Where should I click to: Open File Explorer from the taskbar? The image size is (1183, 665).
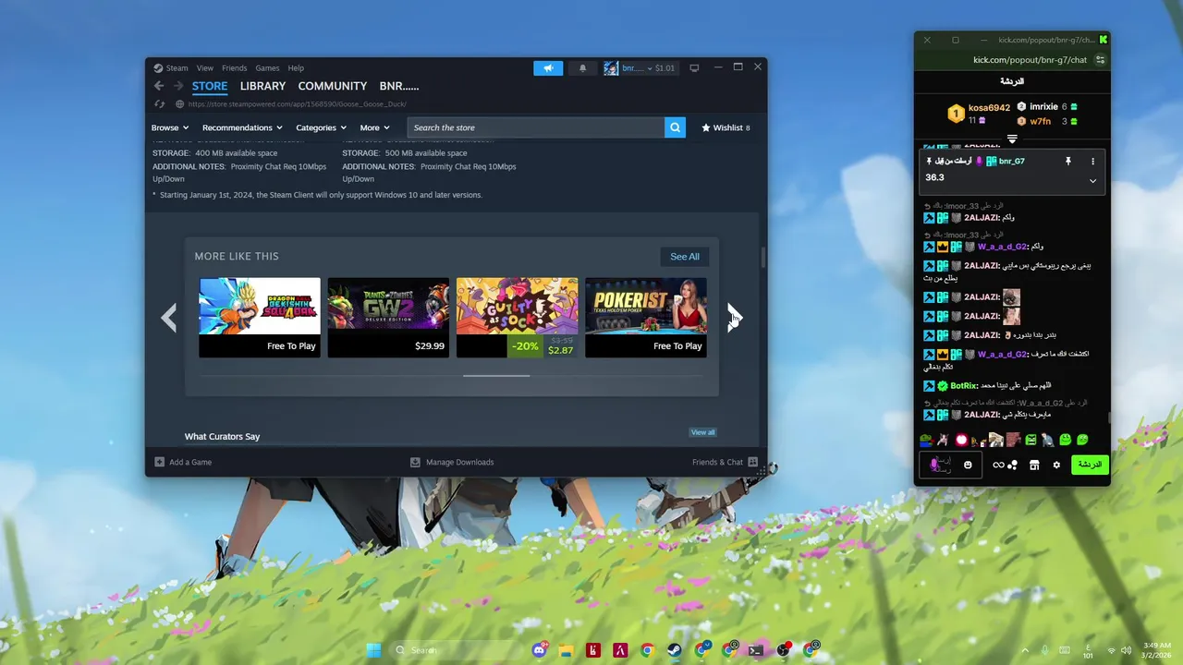[x=566, y=650]
